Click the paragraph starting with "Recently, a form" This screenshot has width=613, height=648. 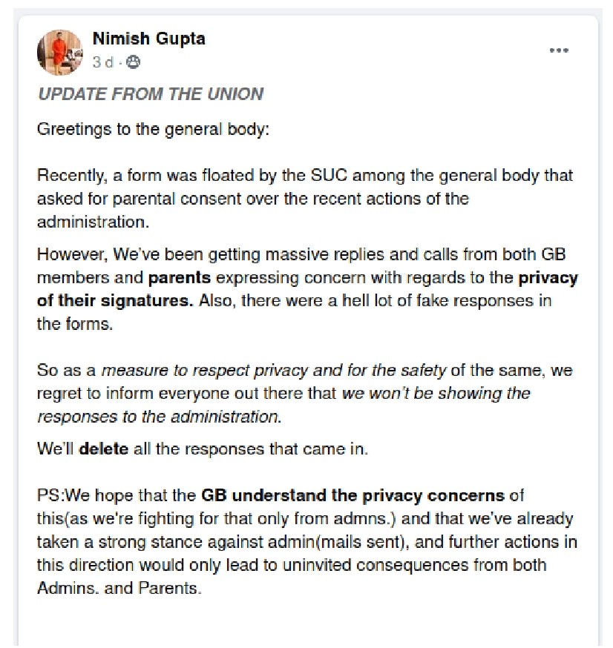click(304, 200)
